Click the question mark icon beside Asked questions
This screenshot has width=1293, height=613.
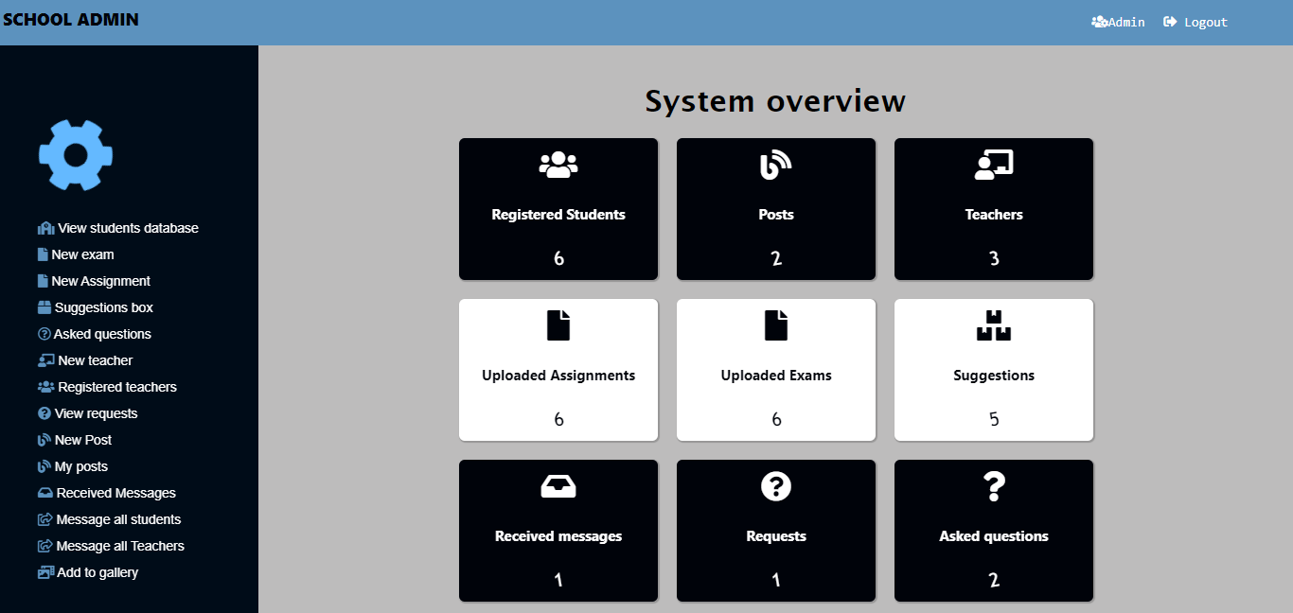point(43,333)
